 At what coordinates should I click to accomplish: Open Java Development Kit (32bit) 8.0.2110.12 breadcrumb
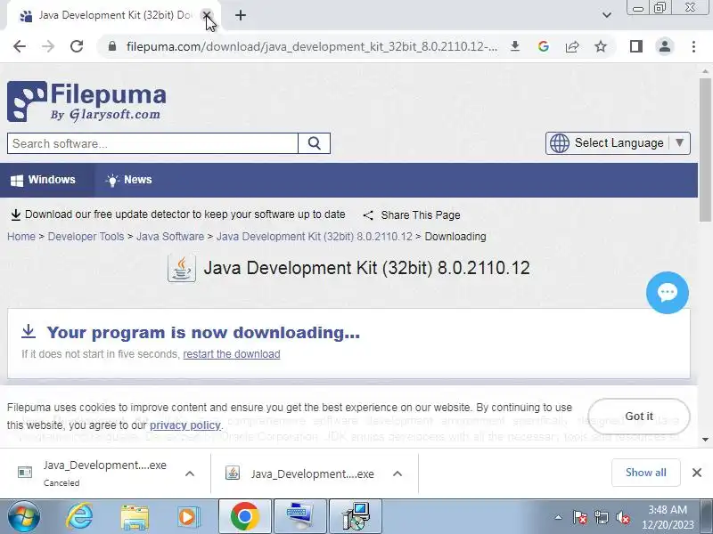point(315,237)
